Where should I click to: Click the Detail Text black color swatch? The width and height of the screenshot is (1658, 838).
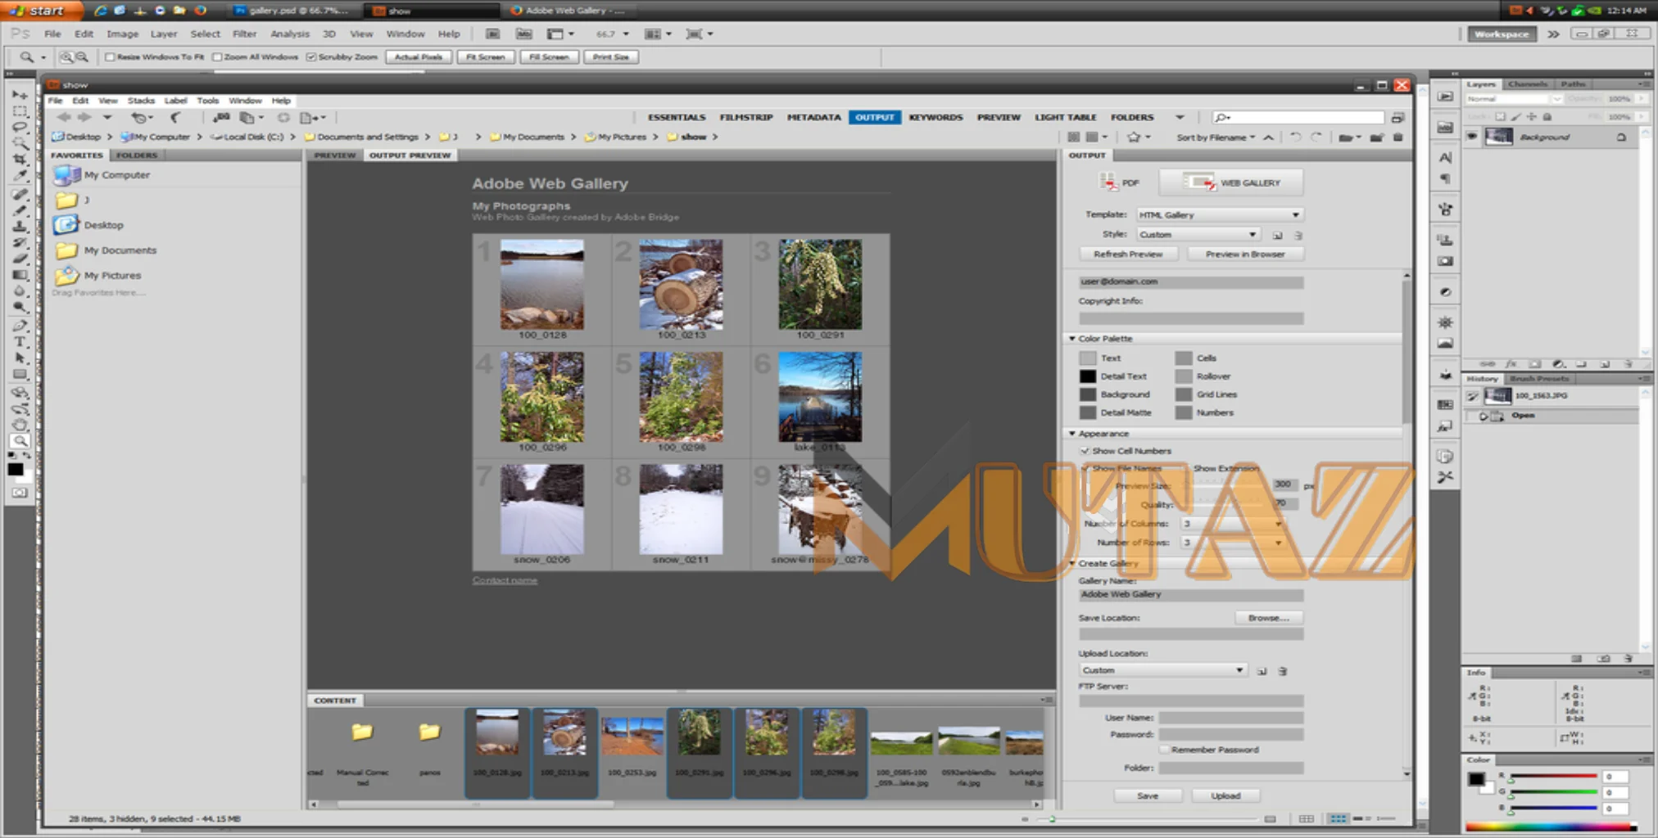pos(1087,376)
